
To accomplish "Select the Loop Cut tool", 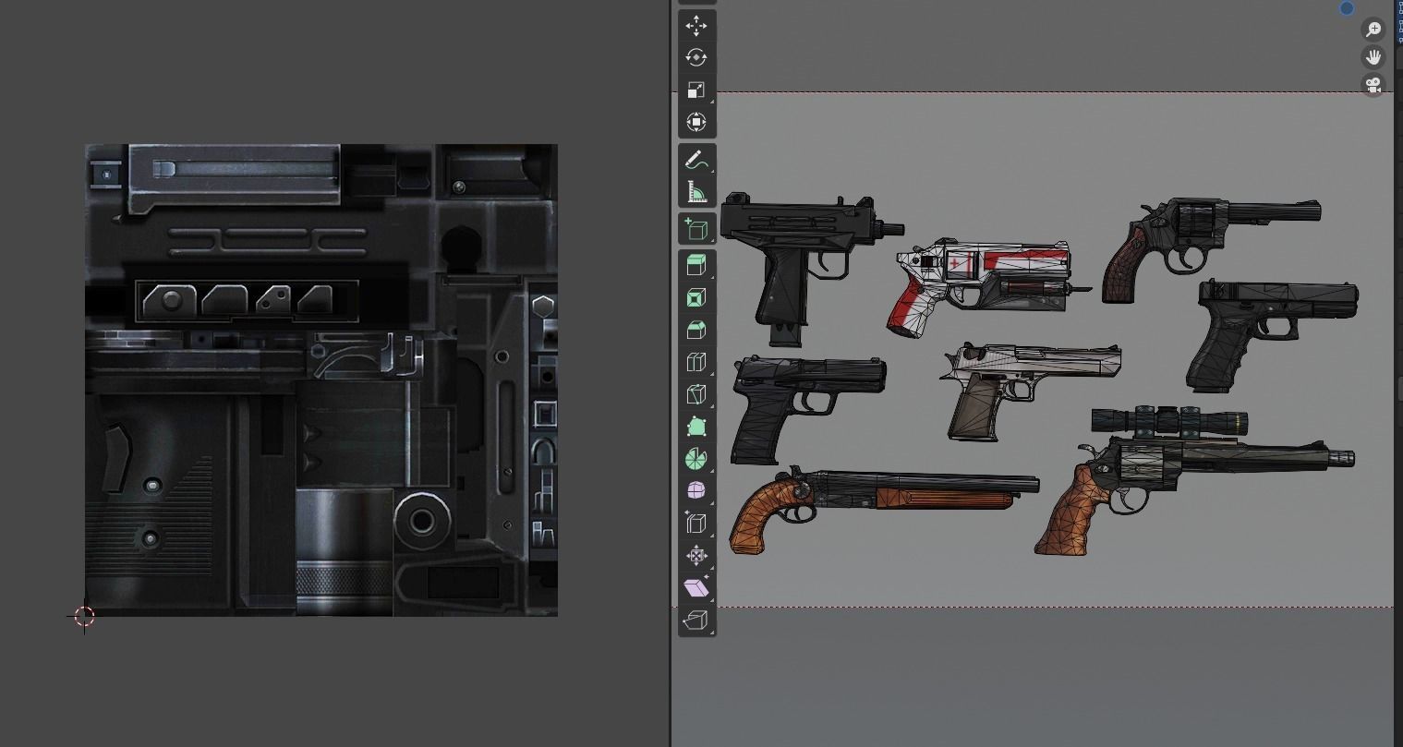I will [x=696, y=362].
